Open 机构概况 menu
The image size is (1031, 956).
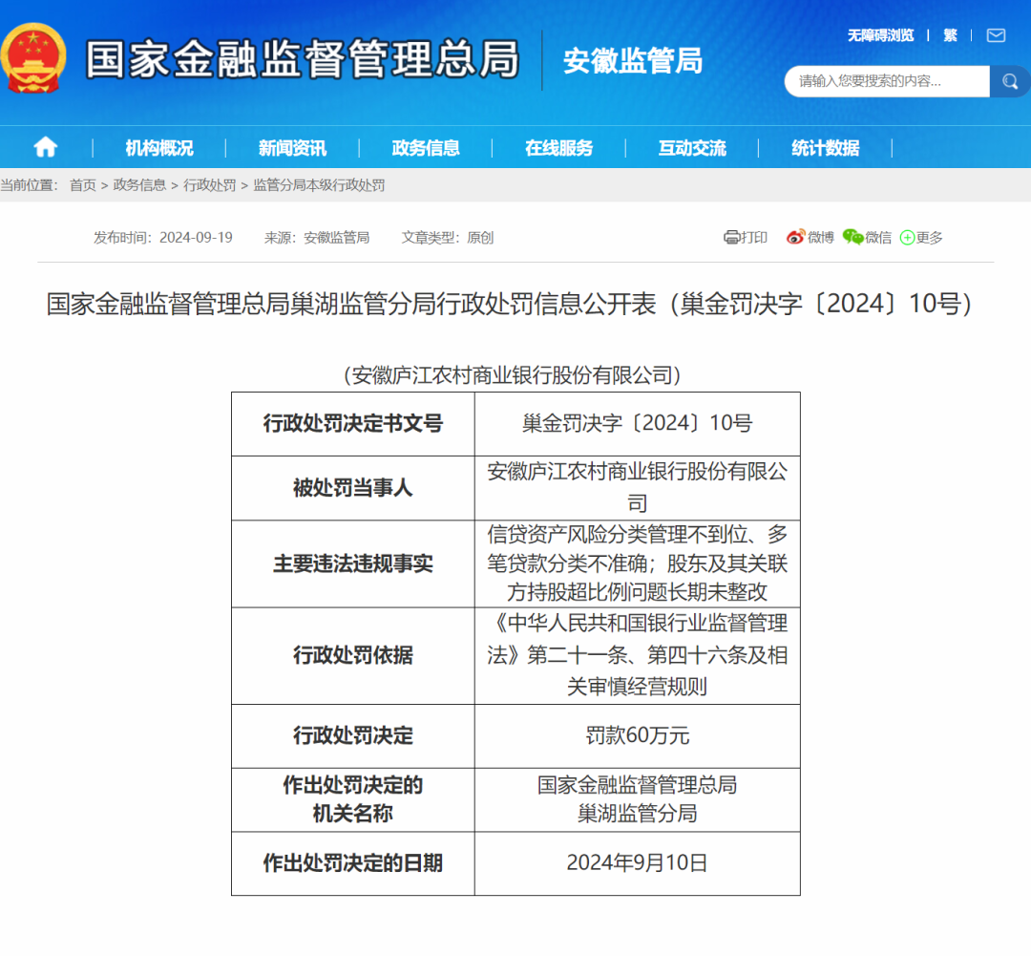point(159,148)
